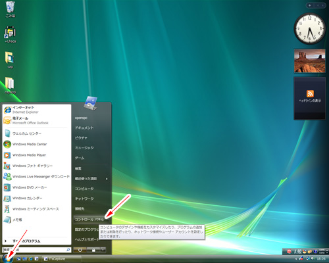Click the fourth Quick Launch capture icon
Viewport: 329px width, 263px height.
(x=36, y=259)
